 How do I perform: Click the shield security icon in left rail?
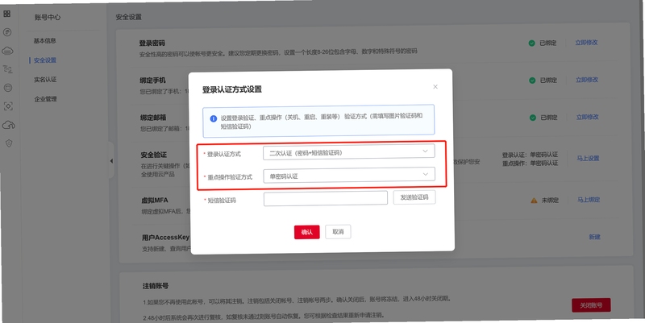[9, 143]
